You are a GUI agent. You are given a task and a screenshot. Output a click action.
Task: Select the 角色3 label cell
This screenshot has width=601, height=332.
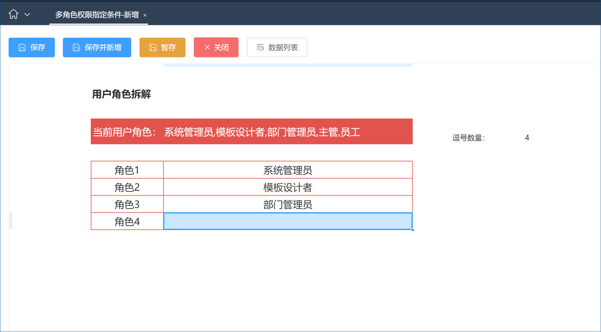127,204
